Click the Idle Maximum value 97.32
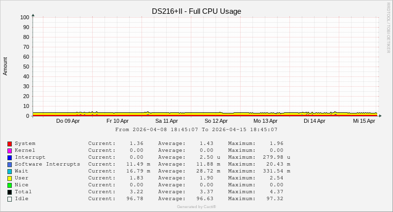 click(275, 199)
